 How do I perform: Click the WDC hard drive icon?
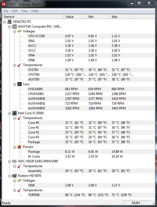click(x=14, y=161)
